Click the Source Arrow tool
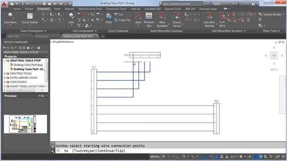 click(177, 20)
